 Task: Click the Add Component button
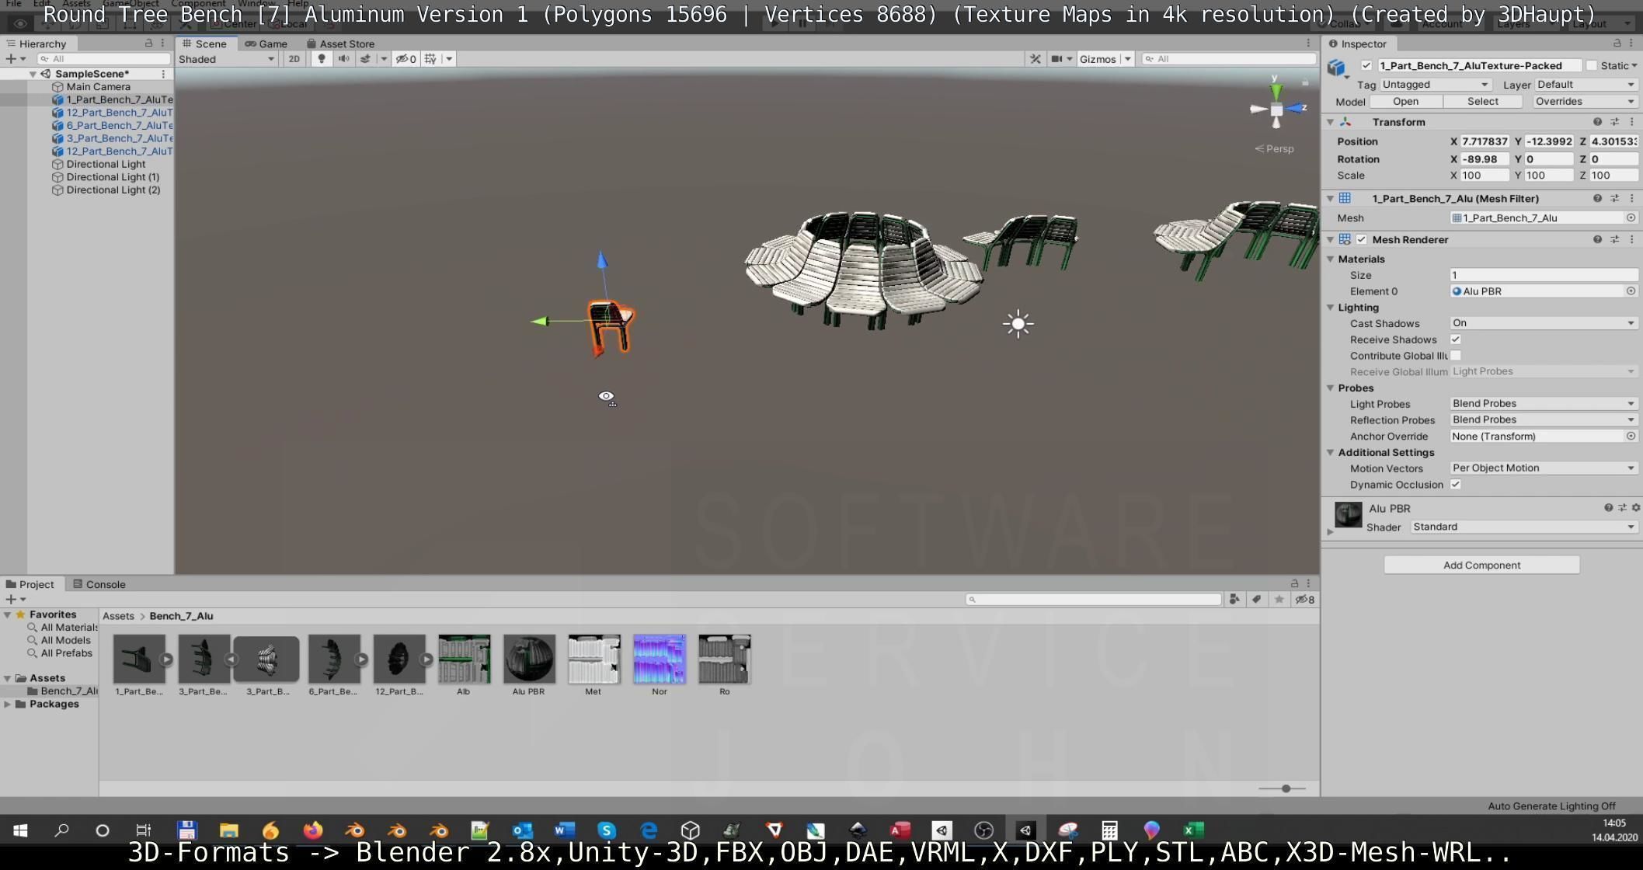pos(1481,565)
